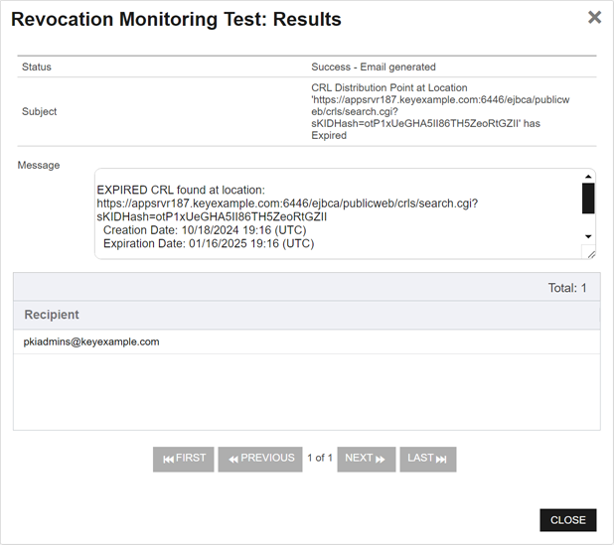Click the '1 of 1' page indicator

point(320,459)
